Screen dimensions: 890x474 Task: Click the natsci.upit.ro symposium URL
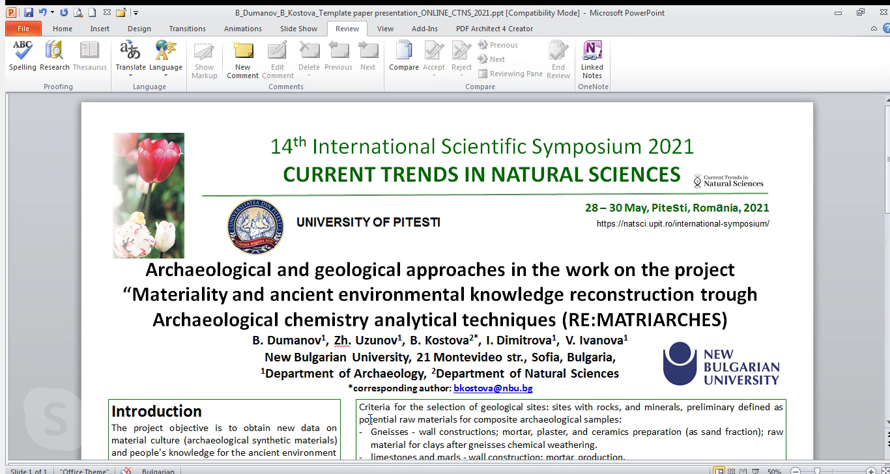tap(683, 223)
